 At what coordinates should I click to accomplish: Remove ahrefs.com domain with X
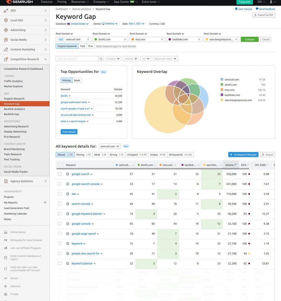pyautogui.click(x=125, y=39)
